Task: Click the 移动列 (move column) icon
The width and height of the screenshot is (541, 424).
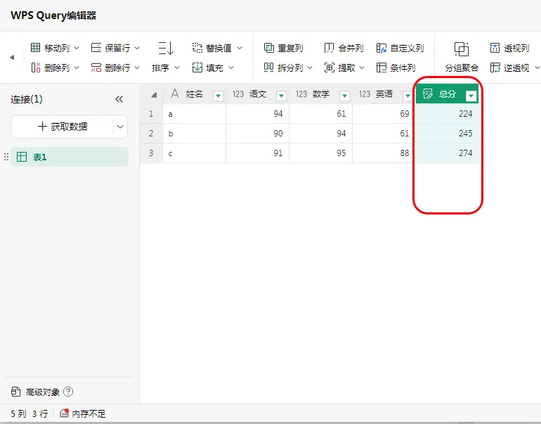Action: [36, 48]
